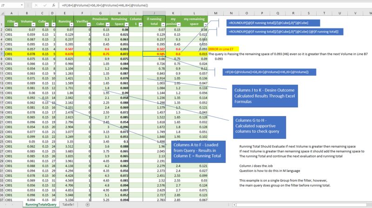This screenshot has width=372, height=208.
Task: Open the Filter column filter dropdown
Action: coord(16,25)
